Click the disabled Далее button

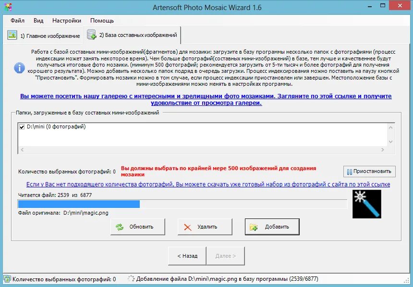225,256
